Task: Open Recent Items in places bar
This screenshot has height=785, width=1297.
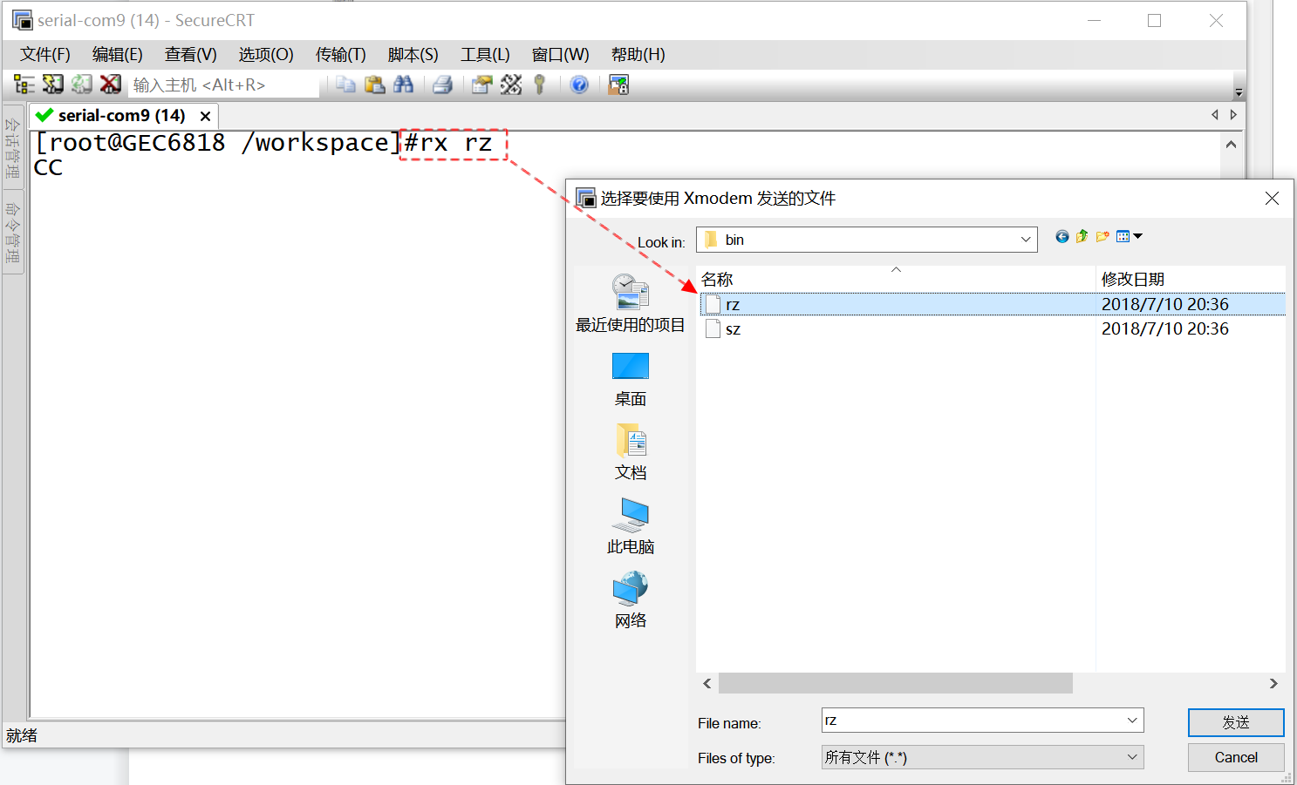Action: coord(630,303)
